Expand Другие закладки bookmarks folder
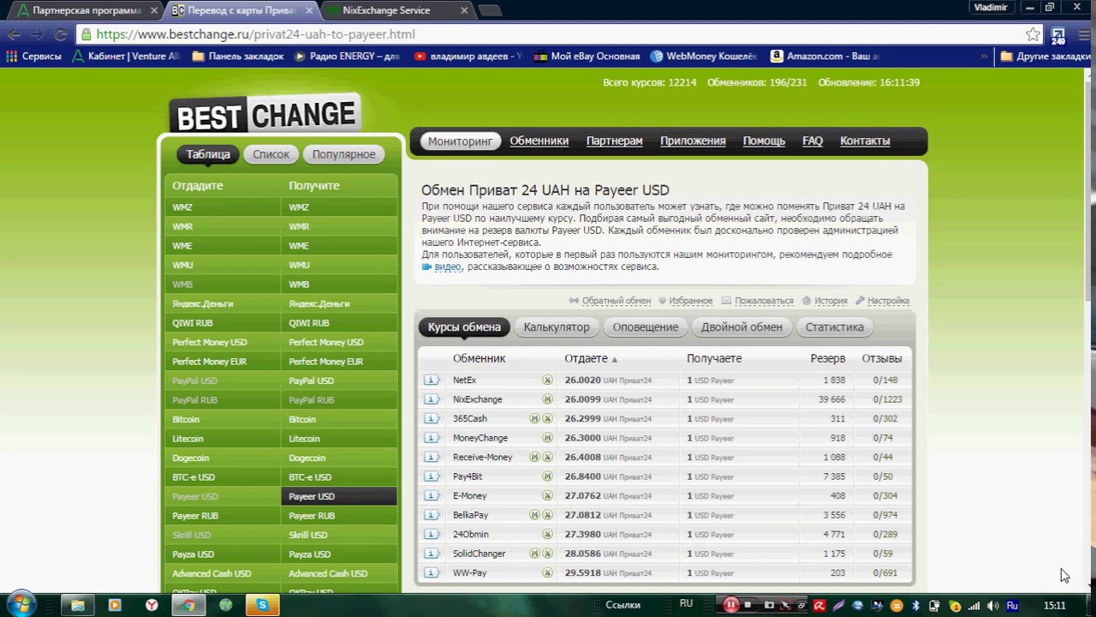Image resolution: width=1096 pixels, height=617 pixels. [x=1045, y=56]
